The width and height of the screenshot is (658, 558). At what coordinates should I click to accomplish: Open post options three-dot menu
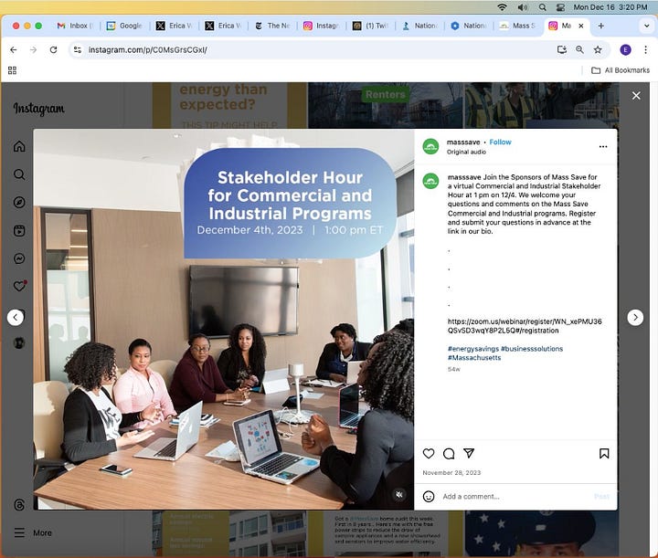pyautogui.click(x=603, y=147)
